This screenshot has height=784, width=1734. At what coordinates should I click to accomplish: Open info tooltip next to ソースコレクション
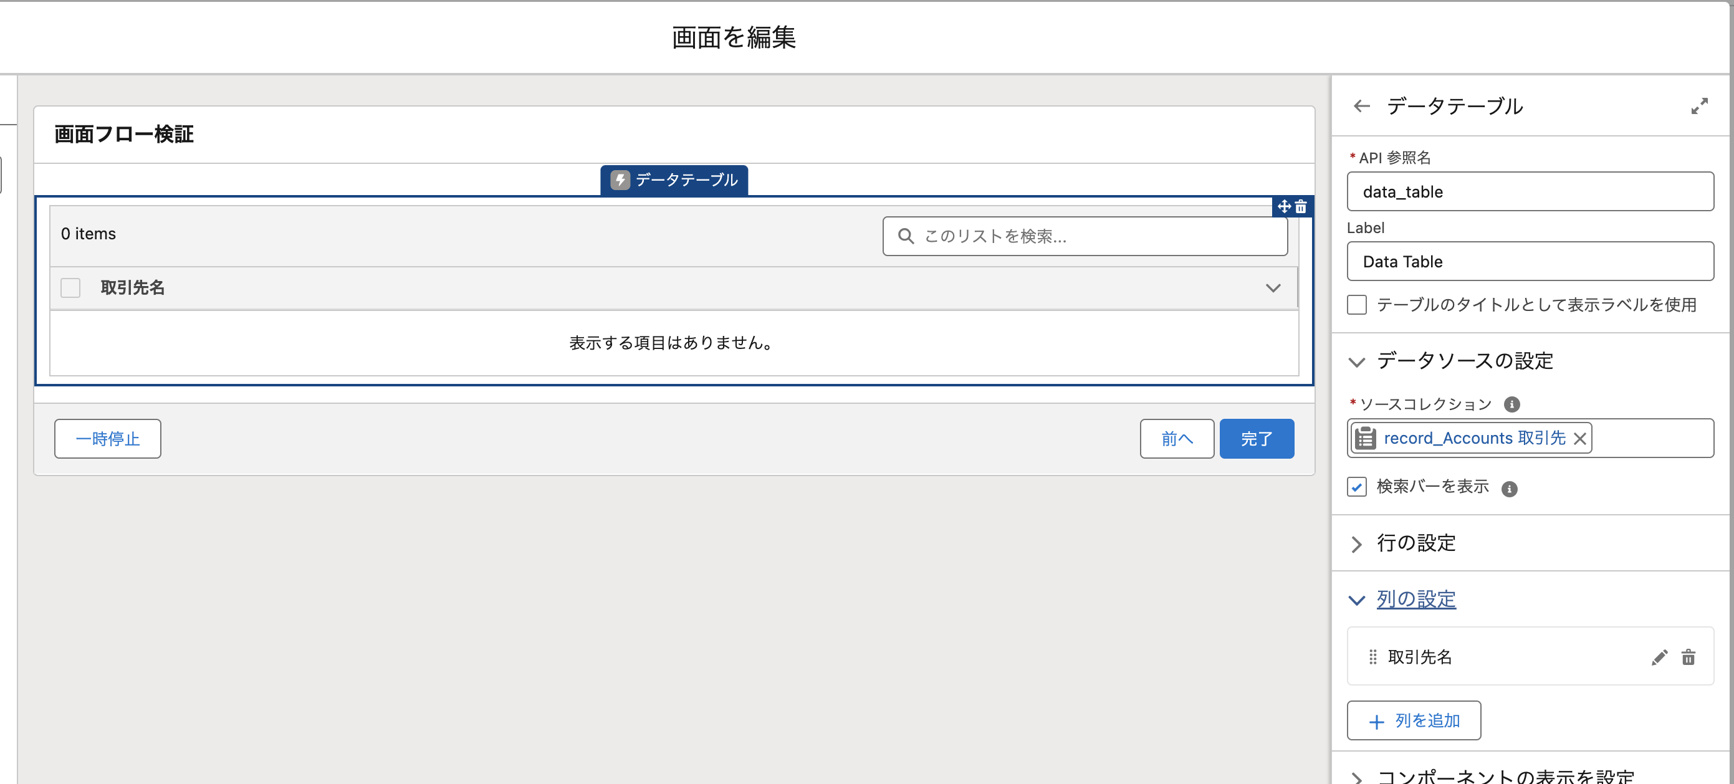click(x=1511, y=404)
